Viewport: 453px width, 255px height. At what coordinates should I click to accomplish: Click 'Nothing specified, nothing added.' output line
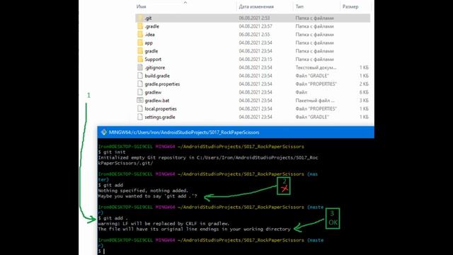pyautogui.click(x=143, y=191)
